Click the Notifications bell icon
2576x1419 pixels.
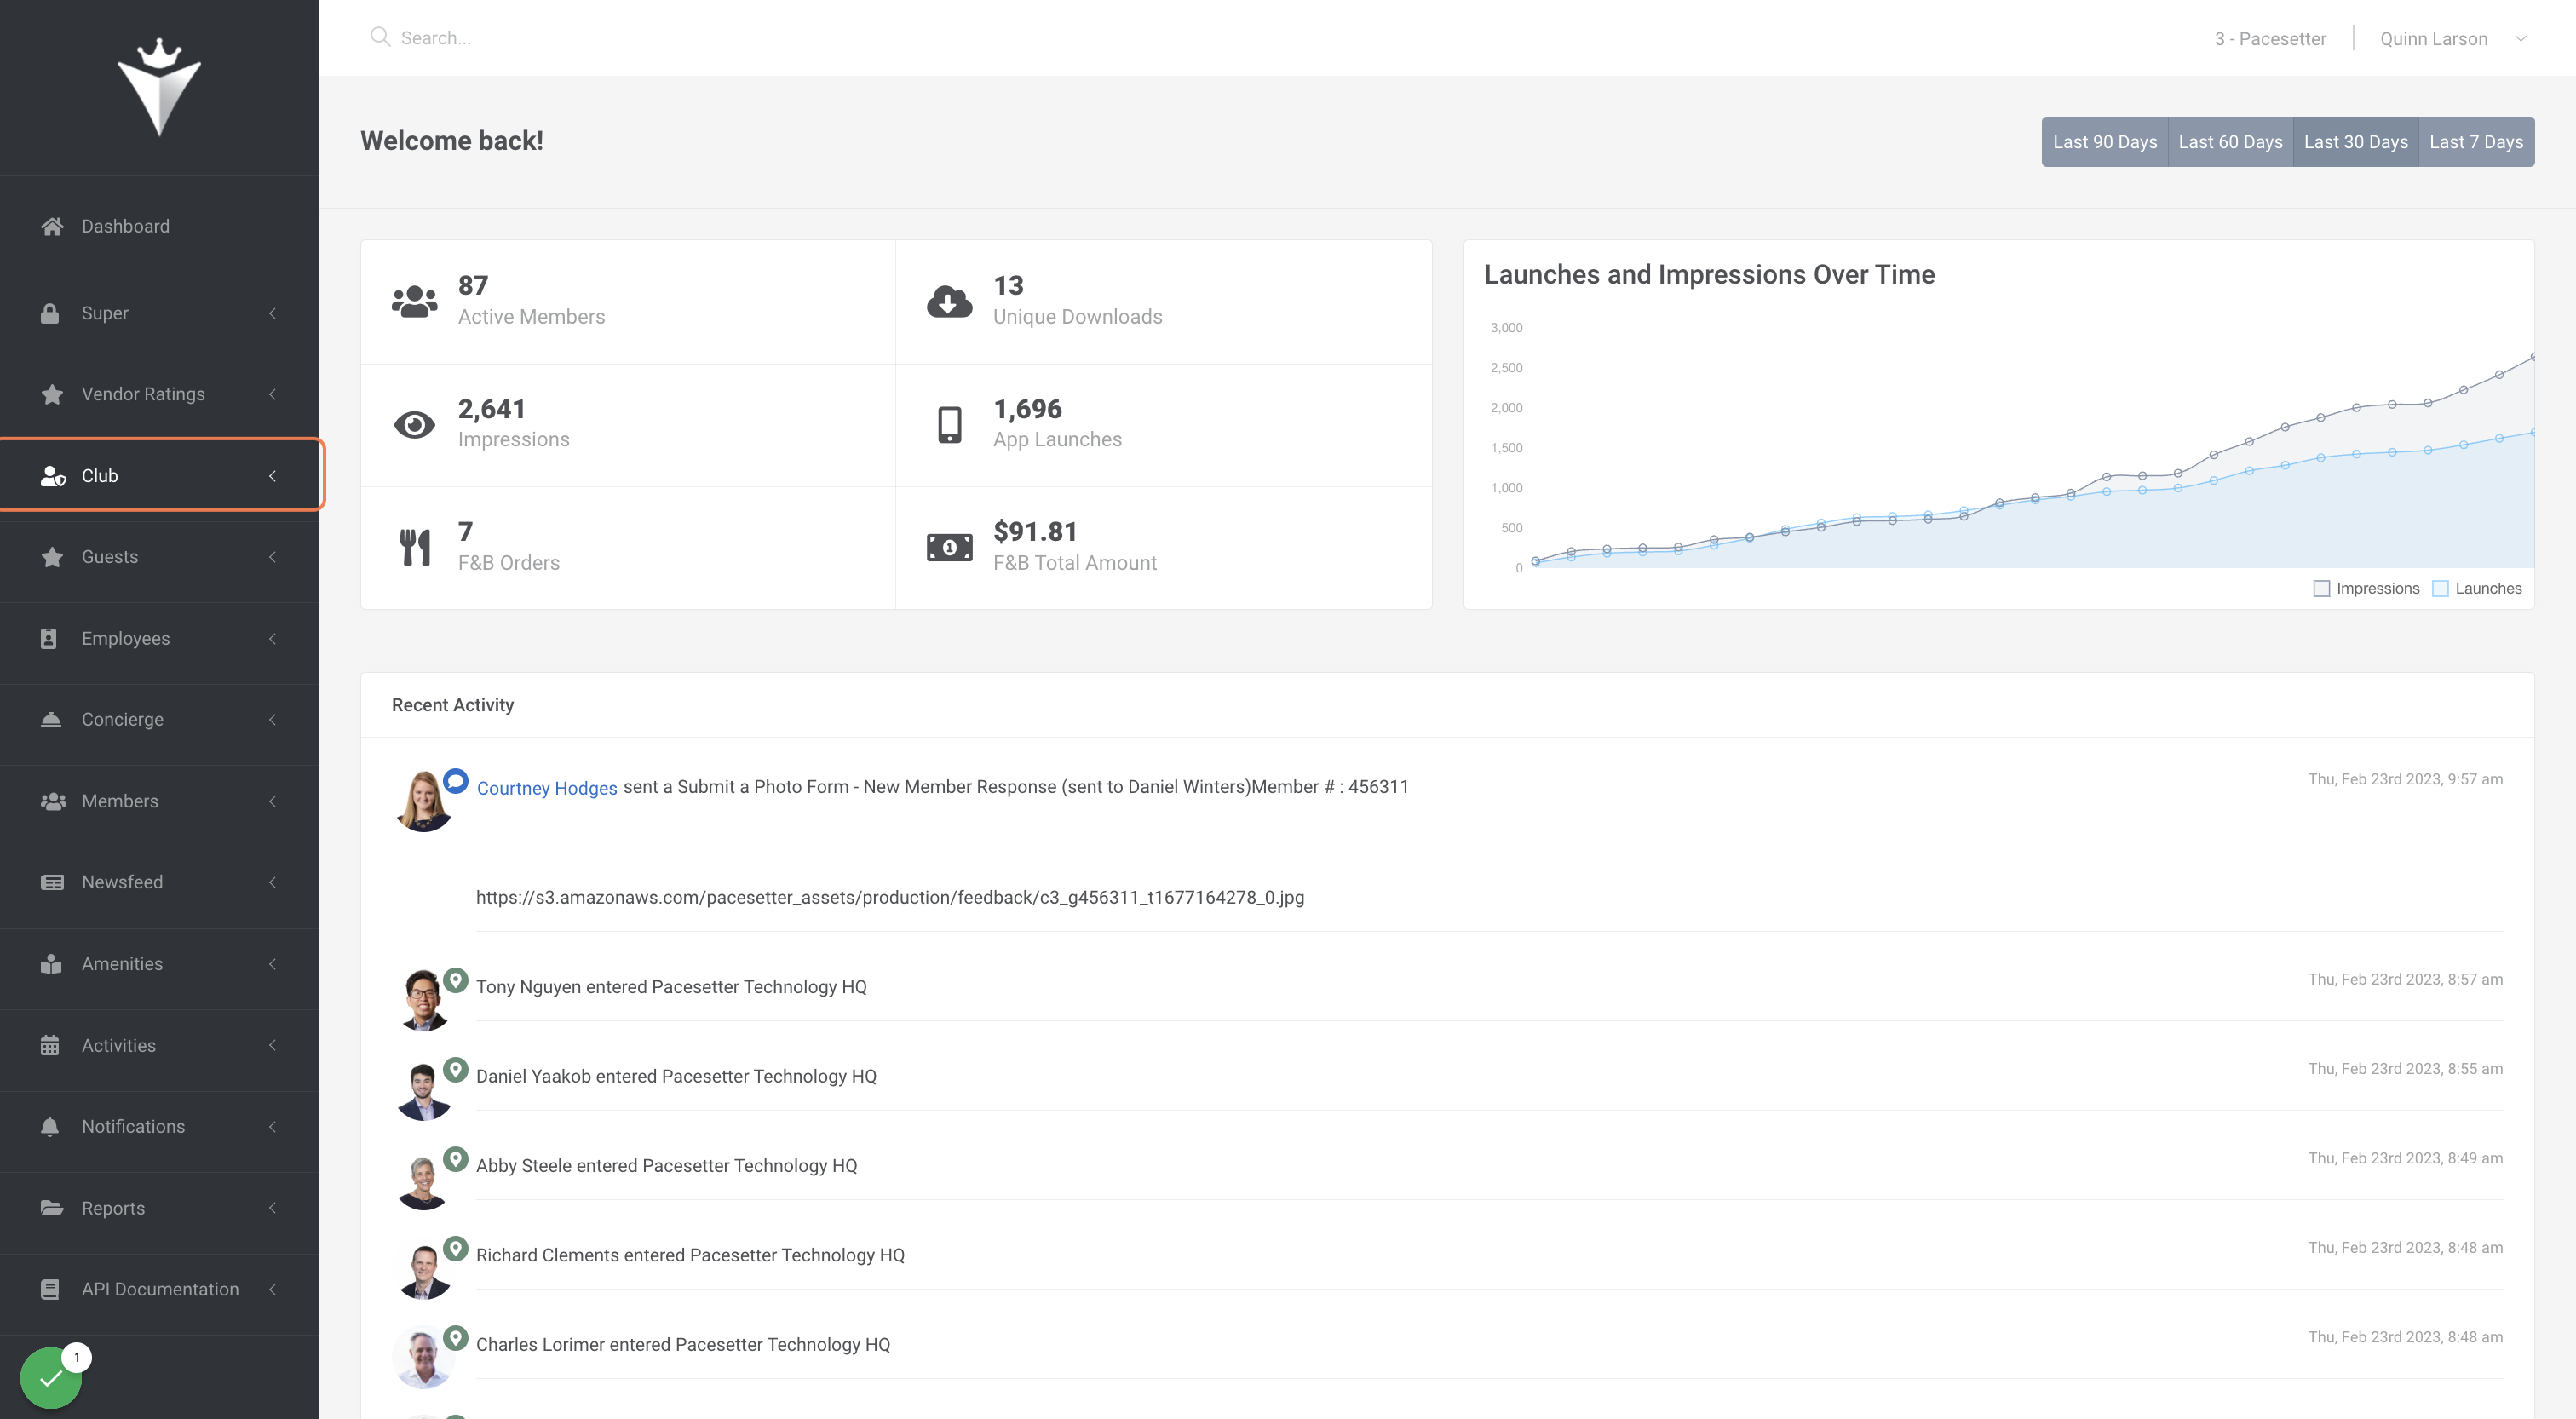(x=50, y=1126)
